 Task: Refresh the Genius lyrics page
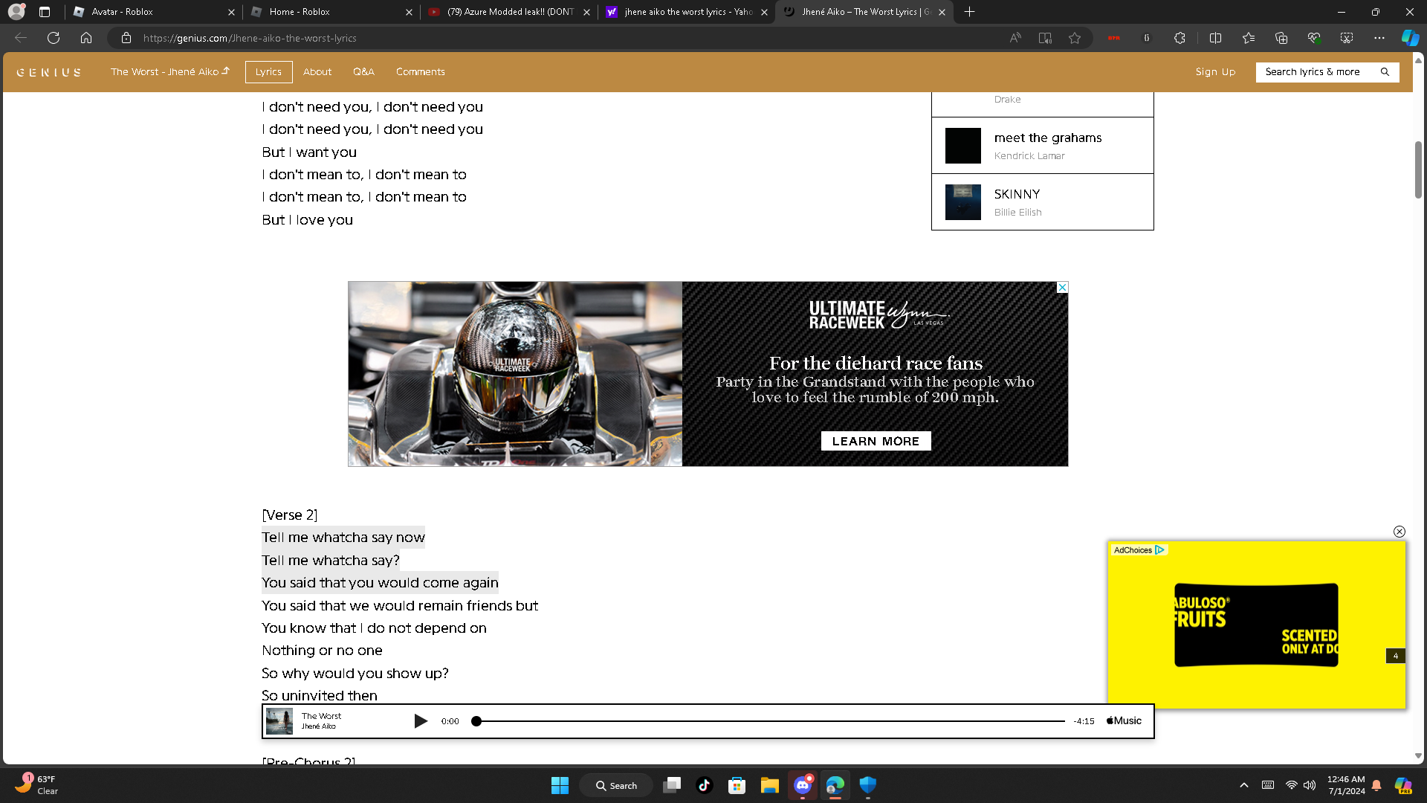[x=54, y=38]
